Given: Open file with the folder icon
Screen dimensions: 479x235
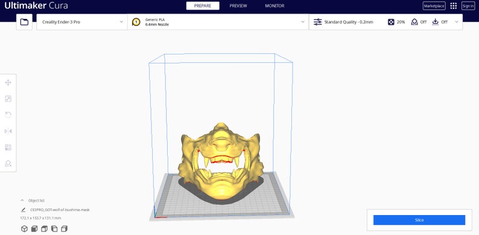Looking at the screenshot, I should coord(24,22).
